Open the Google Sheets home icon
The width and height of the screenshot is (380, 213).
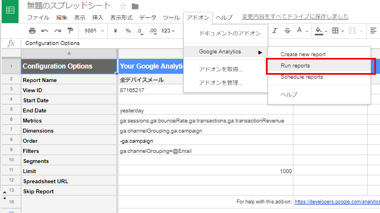click(x=10, y=11)
